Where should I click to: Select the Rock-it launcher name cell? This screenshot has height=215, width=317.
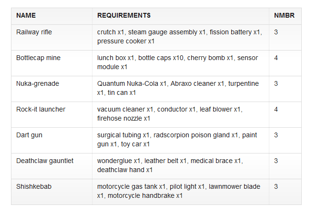coord(41,110)
